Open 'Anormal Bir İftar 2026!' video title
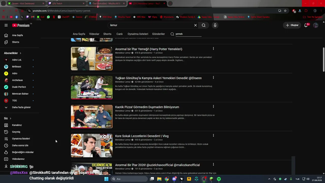The width and height of the screenshot is (325, 183). pos(157,165)
